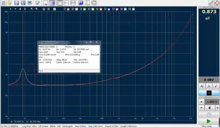Shift the graph scale up with up arrow
Viewport: 220px width, 128px height.
(x=11, y=9)
